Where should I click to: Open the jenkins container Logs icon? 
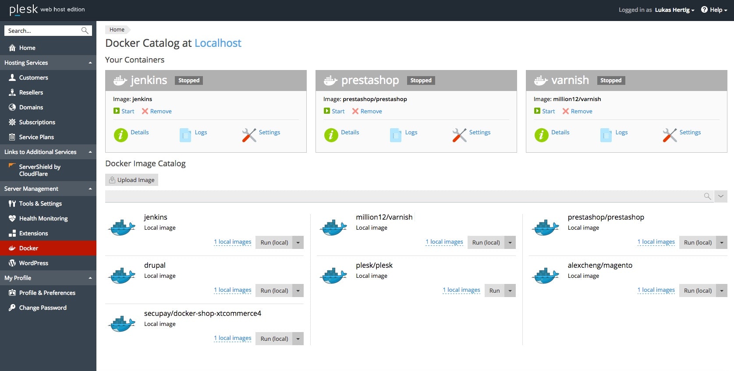[185, 135]
